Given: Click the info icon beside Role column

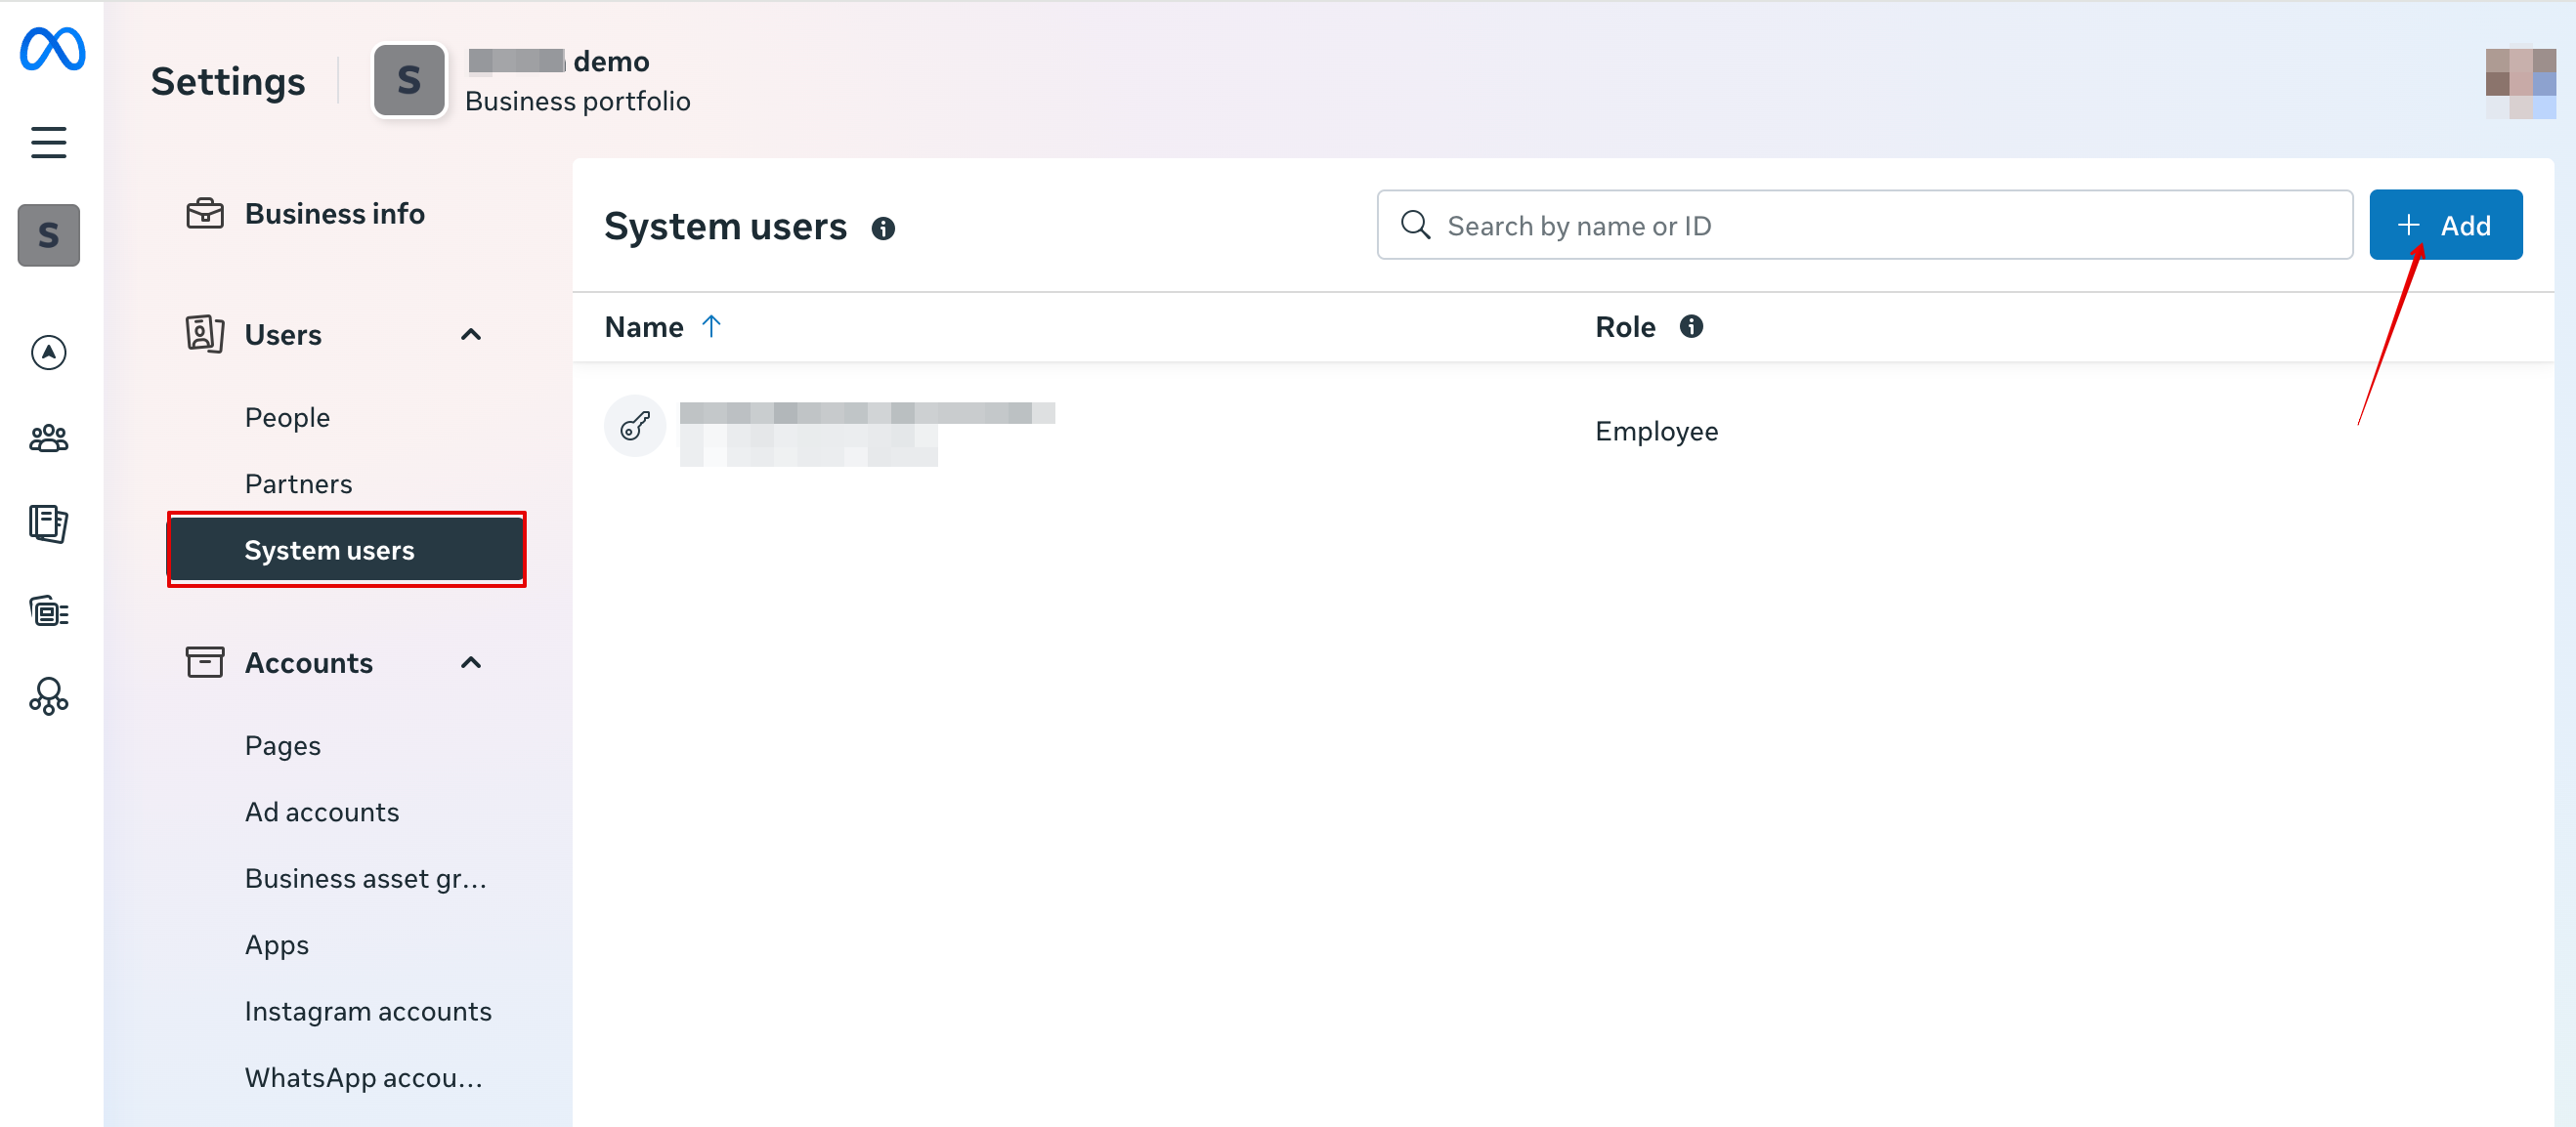Looking at the screenshot, I should point(1690,327).
